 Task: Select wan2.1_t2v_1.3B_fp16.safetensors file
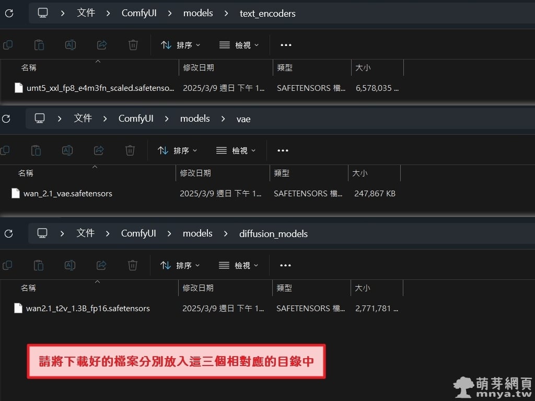(88, 309)
